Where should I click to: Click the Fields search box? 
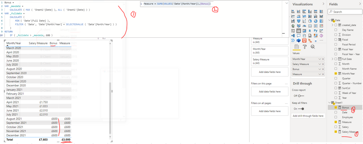tap(344, 12)
